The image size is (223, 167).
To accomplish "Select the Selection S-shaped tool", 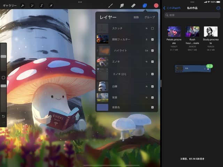I will (x=41, y=6).
